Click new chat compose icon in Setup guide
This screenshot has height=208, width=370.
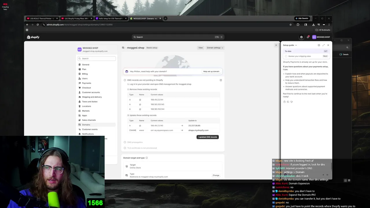319,45
